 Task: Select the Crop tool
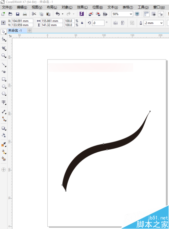(x=4, y=48)
